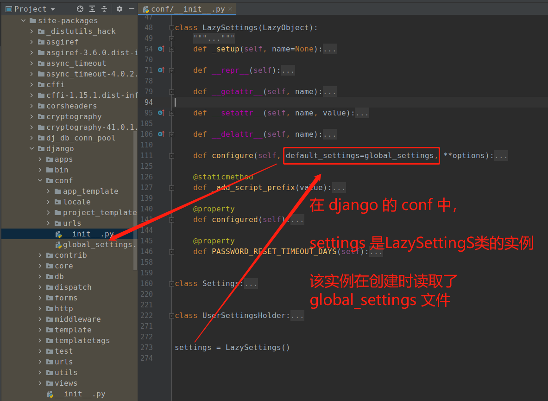Click override gutter icon beside __delattr__ method

161,134
